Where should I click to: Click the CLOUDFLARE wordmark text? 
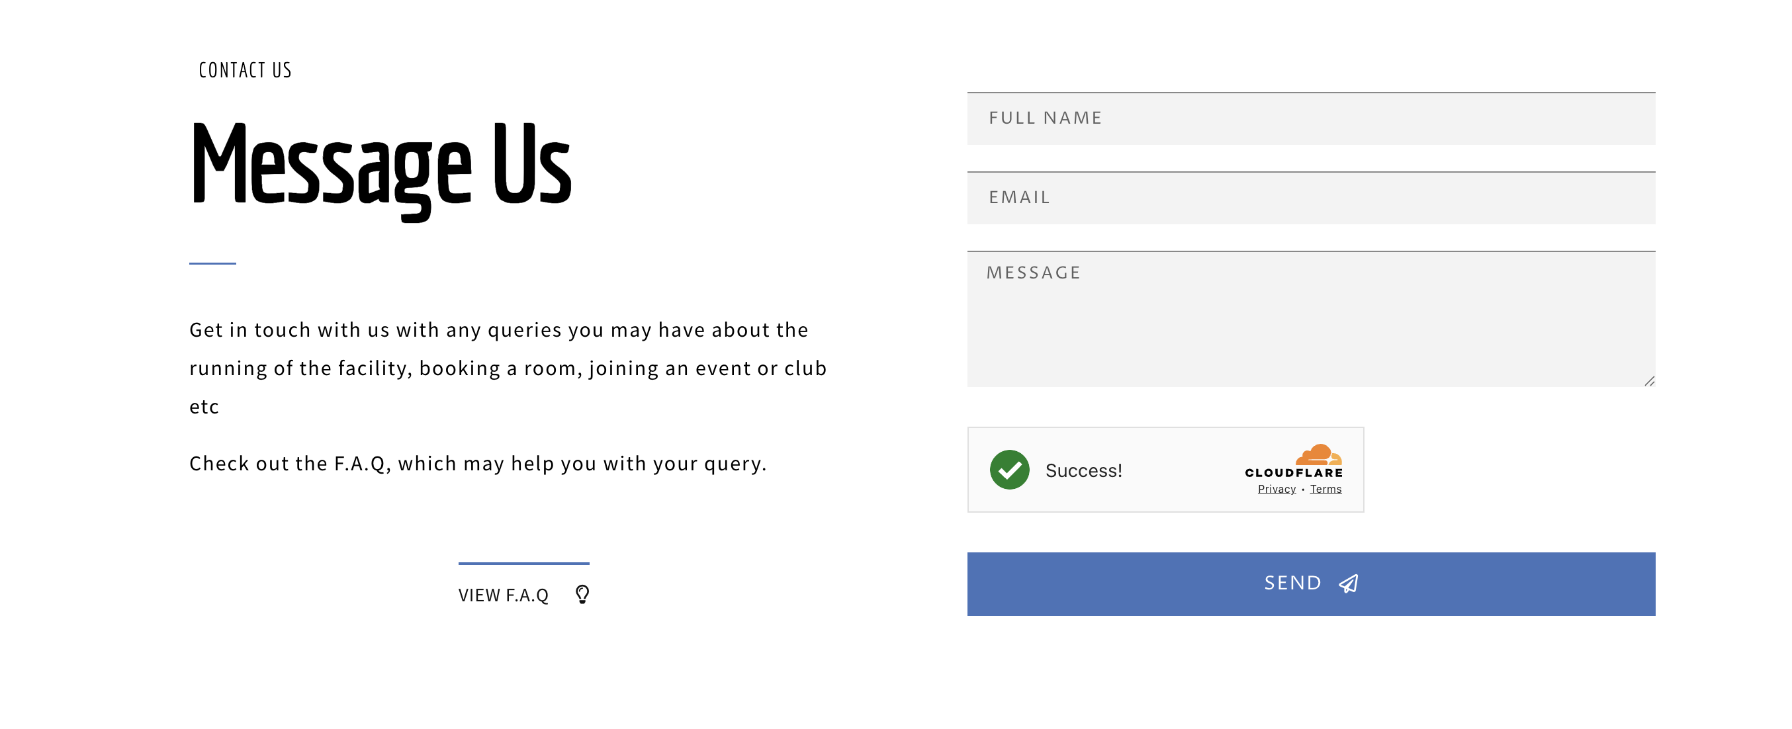click(x=1293, y=472)
